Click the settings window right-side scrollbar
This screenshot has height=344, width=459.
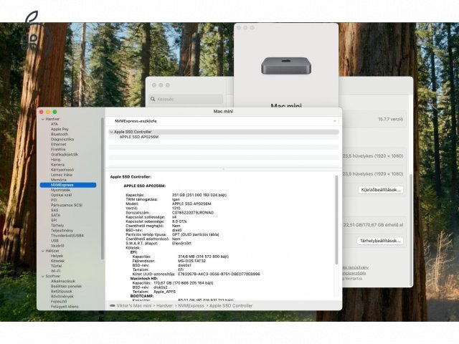click(x=411, y=229)
